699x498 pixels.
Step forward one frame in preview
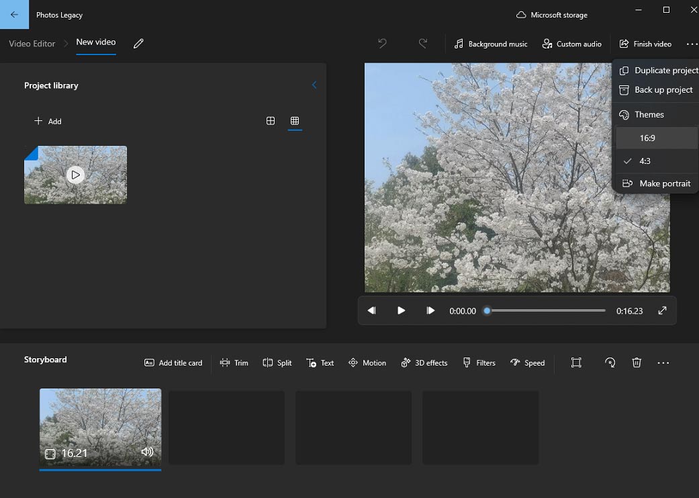click(430, 310)
